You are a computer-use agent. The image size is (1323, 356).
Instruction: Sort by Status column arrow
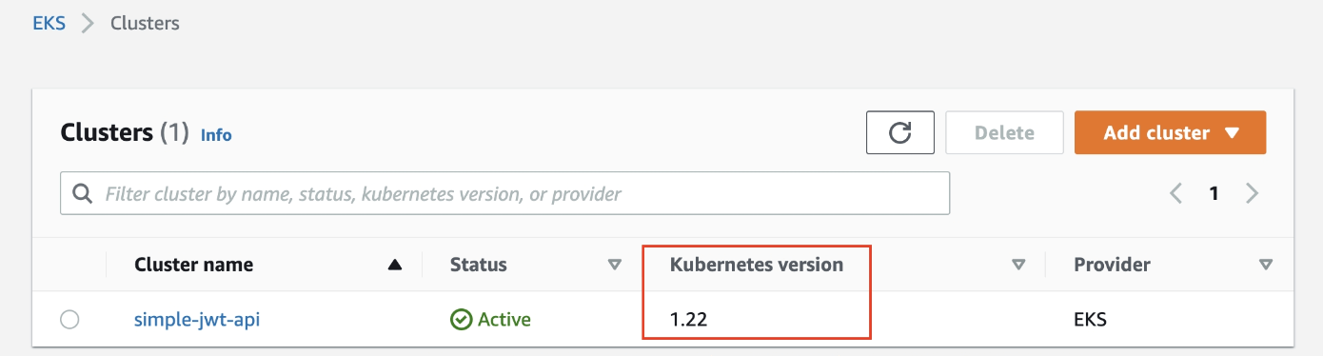tap(615, 266)
